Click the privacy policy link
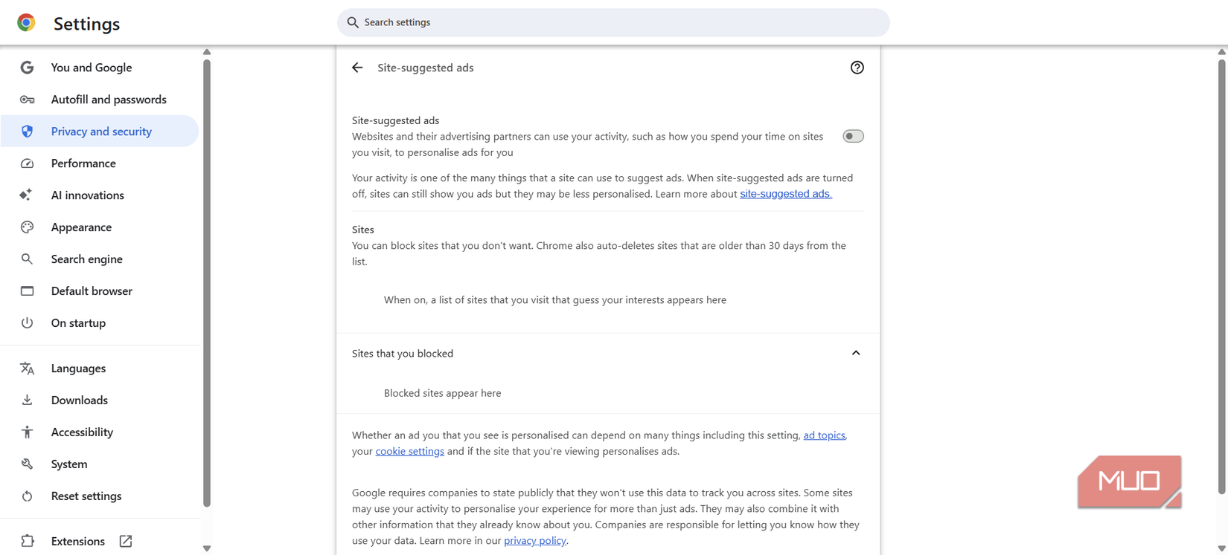This screenshot has height=555, width=1228. tap(534, 540)
